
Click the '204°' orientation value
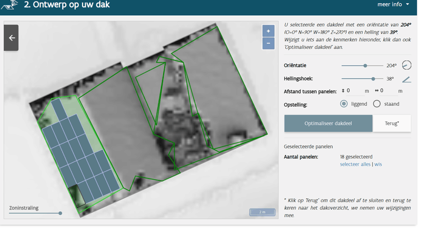pyautogui.click(x=391, y=66)
